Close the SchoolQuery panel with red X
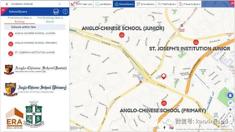235x132 pixels. (3, 10)
